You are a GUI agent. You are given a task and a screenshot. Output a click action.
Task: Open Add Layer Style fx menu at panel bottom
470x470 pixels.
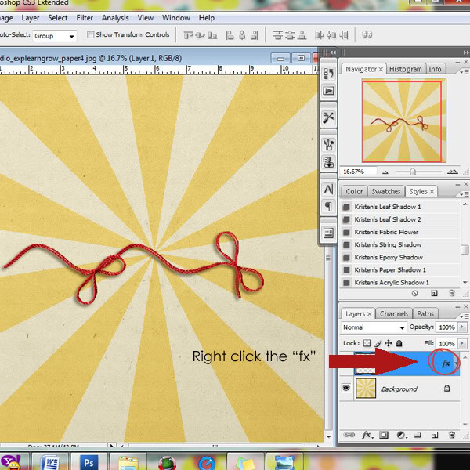coord(367,435)
